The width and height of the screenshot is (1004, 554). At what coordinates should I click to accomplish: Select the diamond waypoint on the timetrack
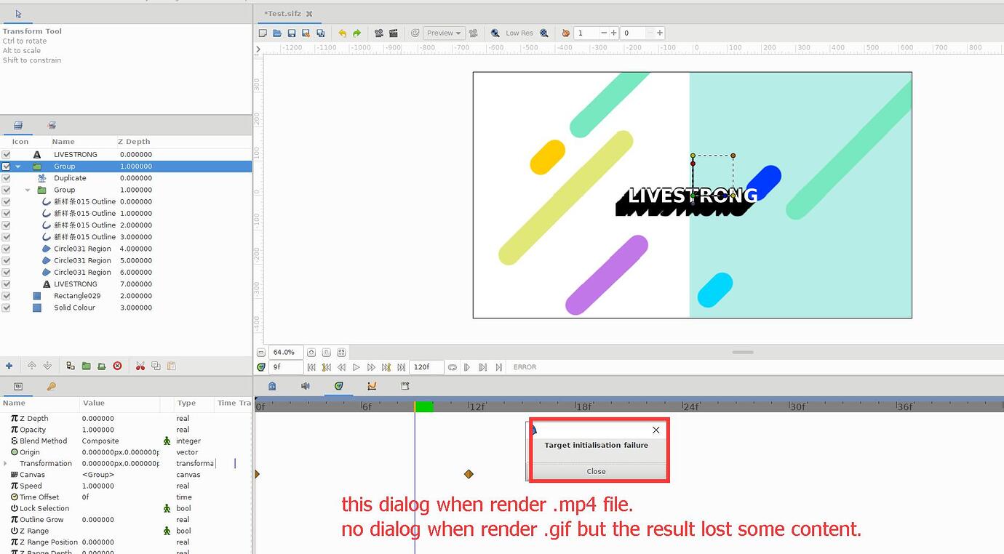[x=469, y=473]
